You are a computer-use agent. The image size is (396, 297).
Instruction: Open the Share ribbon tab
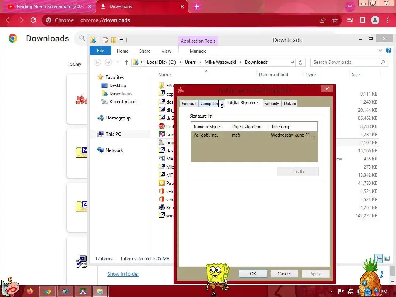145,51
